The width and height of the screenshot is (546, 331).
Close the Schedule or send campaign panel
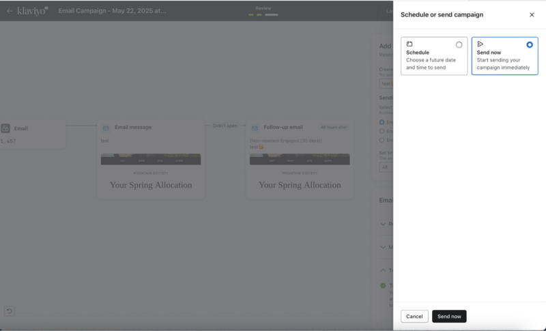(532, 14)
